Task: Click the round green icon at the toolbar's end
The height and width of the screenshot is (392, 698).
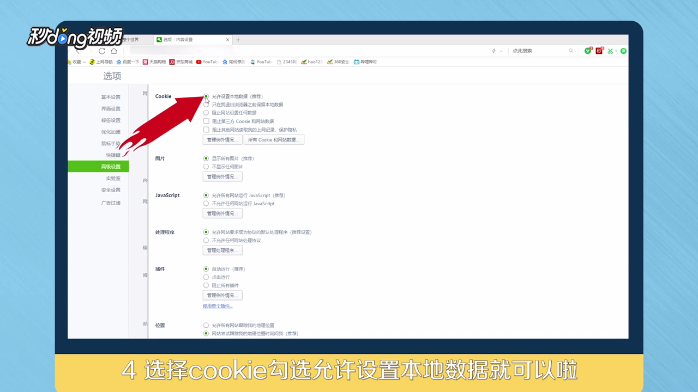Action: (x=623, y=51)
